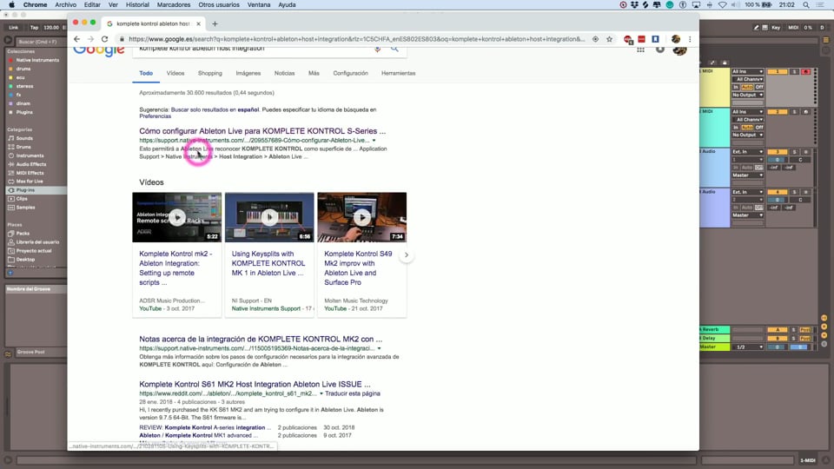Click 'Traducir esta página' link
Screen dimensions: 834x469
352,393
